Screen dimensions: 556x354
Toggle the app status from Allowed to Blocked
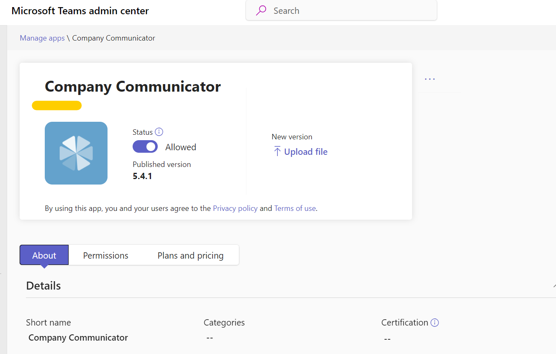click(145, 147)
